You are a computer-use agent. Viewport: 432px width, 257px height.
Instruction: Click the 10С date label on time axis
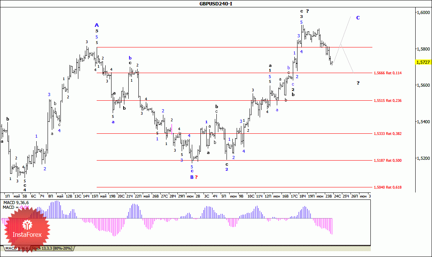point(251,196)
